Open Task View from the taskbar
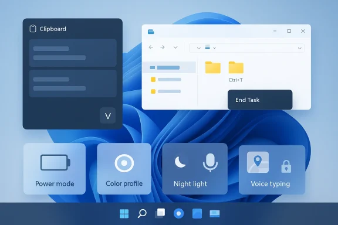338x225 pixels. [x=160, y=213]
